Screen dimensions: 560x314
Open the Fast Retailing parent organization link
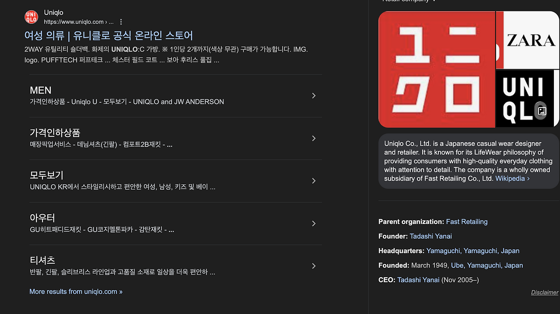(466, 222)
